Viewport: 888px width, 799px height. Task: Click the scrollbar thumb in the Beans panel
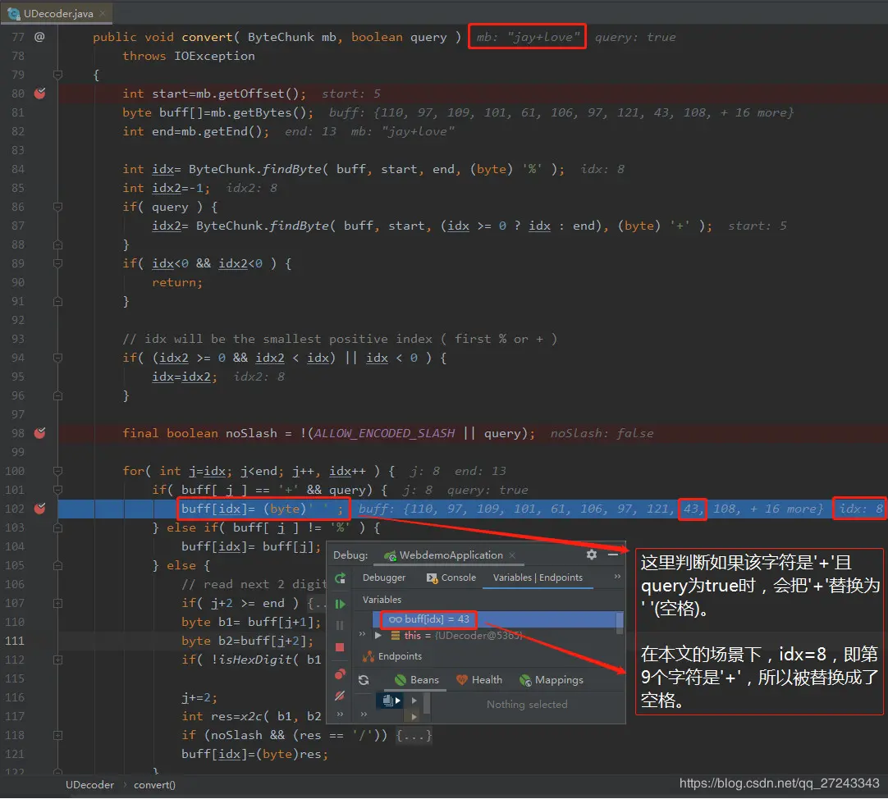pos(426,704)
